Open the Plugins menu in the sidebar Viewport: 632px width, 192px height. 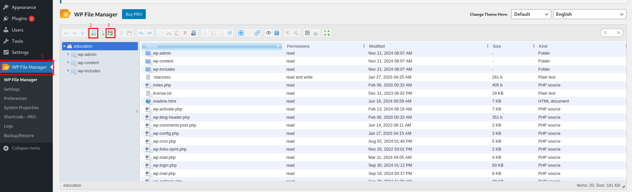tap(26, 18)
